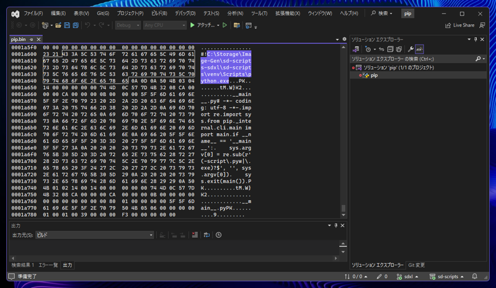Open Solution Explorer window options dropdown
The width and height of the screenshot is (496, 288).
click(469, 40)
